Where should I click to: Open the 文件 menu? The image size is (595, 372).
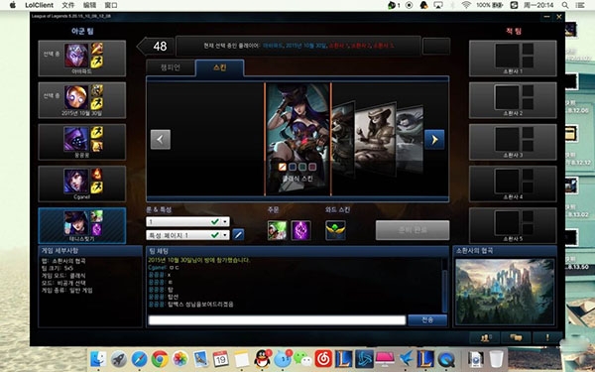(67, 5)
